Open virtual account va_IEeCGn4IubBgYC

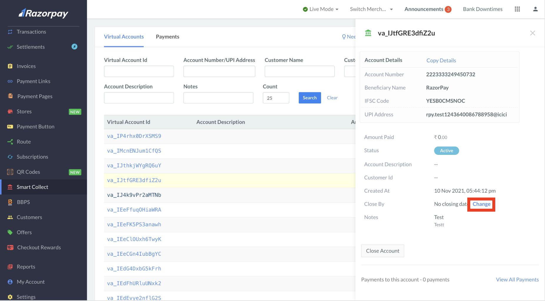(x=134, y=254)
